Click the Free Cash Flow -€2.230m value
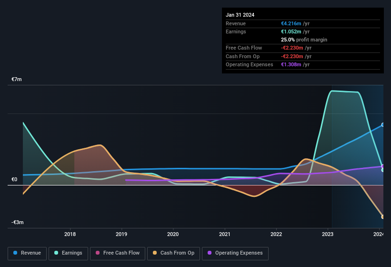 [x=292, y=48]
